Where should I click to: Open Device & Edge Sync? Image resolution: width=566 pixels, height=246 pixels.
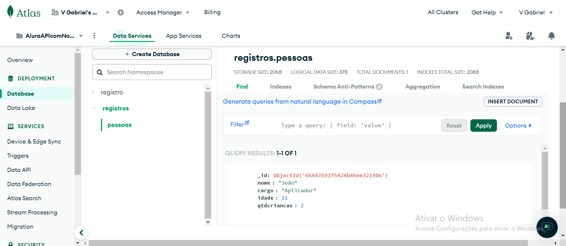[34, 141]
